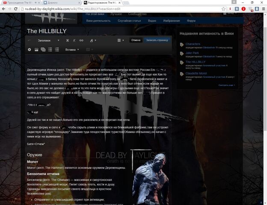Open the Лучшее navigation tab

point(116,14)
